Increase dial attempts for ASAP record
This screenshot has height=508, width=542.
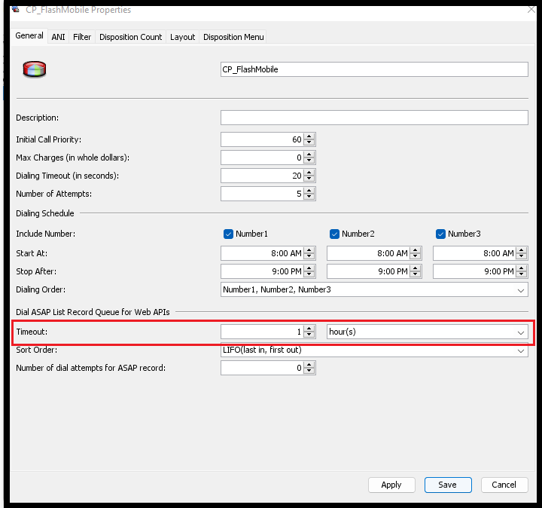[309, 365]
